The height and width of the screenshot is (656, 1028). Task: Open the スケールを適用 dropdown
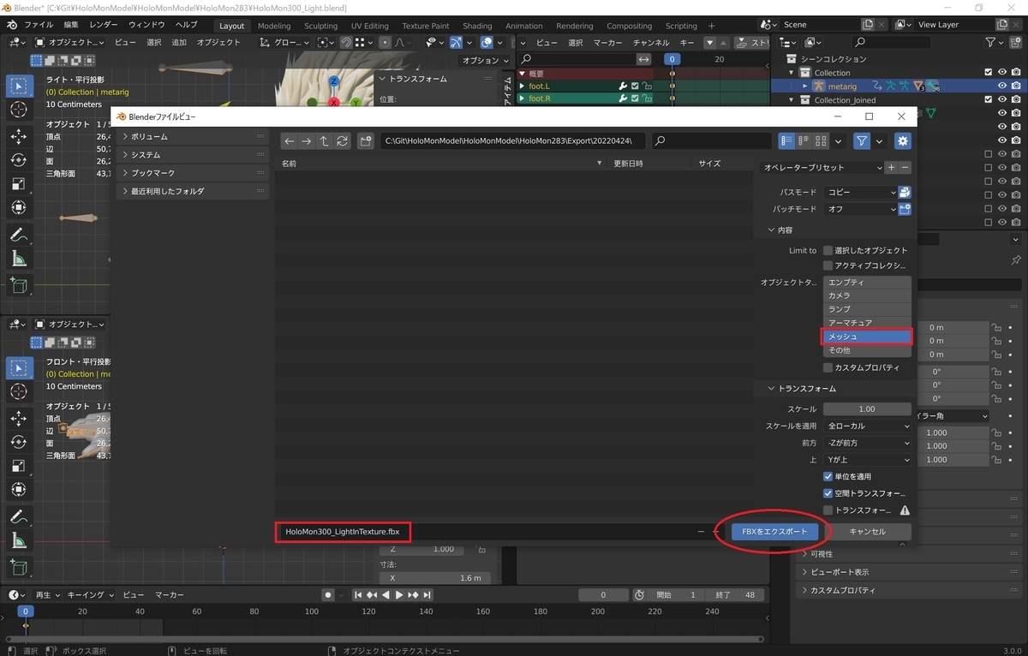(867, 426)
